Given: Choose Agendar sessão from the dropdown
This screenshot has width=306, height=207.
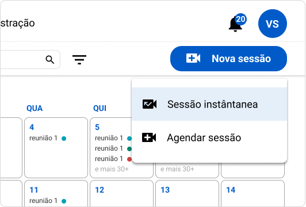Looking at the screenshot, I should [x=209, y=137].
